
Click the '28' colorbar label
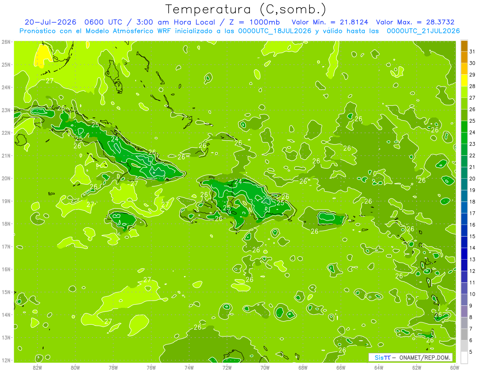click(472, 86)
